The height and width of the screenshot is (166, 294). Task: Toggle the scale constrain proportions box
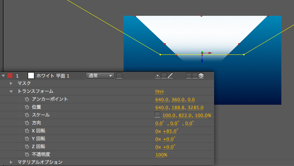(x=157, y=115)
